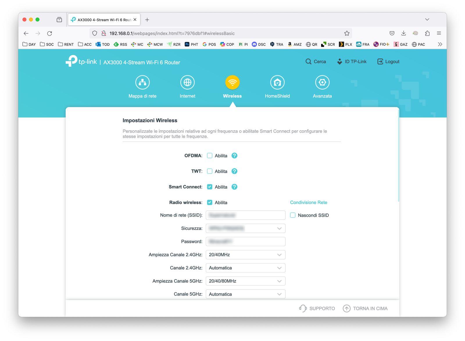Enable the OFDMA checkbox
This screenshot has height=341, width=465.
210,156
